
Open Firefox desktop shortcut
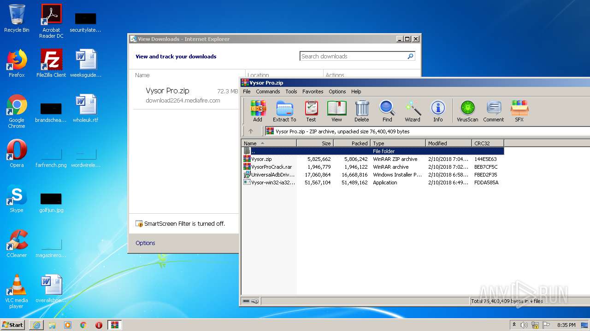coord(17,63)
